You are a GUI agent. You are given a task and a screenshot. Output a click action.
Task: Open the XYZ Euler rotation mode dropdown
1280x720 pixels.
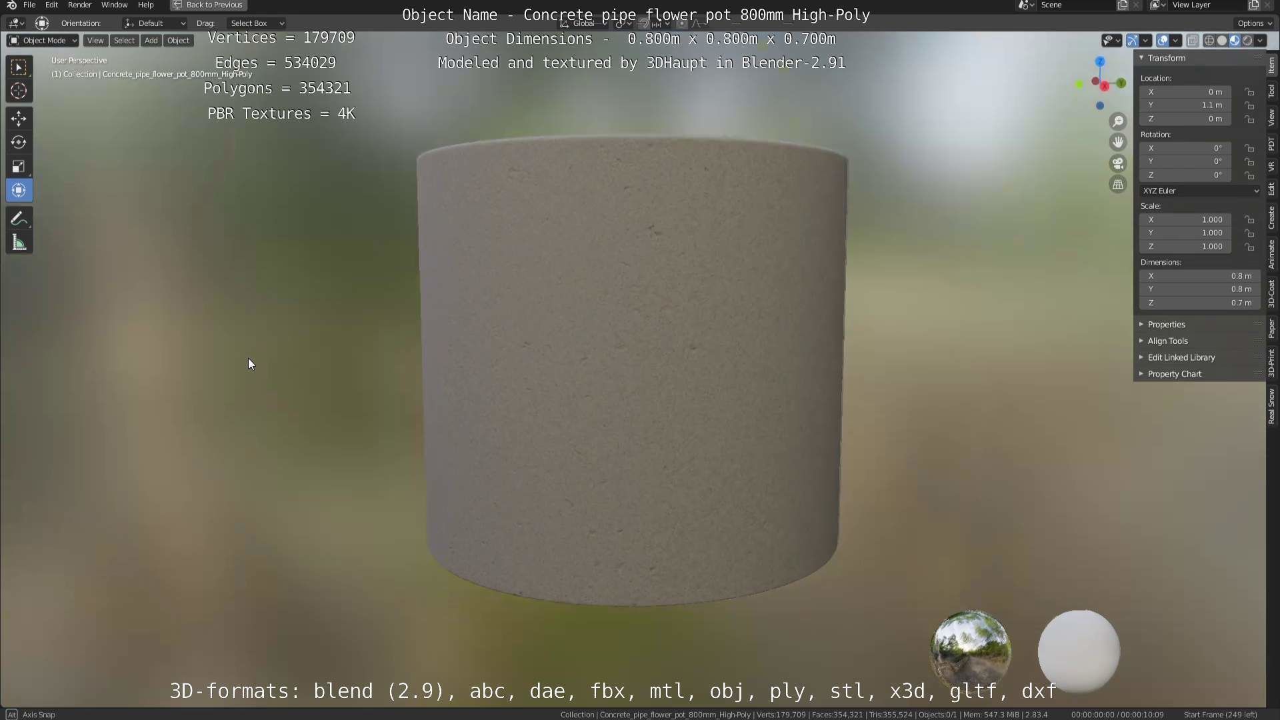point(1200,191)
